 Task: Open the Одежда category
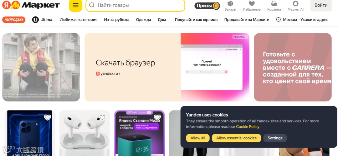coord(143,20)
